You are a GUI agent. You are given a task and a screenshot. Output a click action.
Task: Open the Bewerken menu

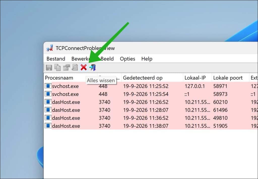(x=81, y=59)
